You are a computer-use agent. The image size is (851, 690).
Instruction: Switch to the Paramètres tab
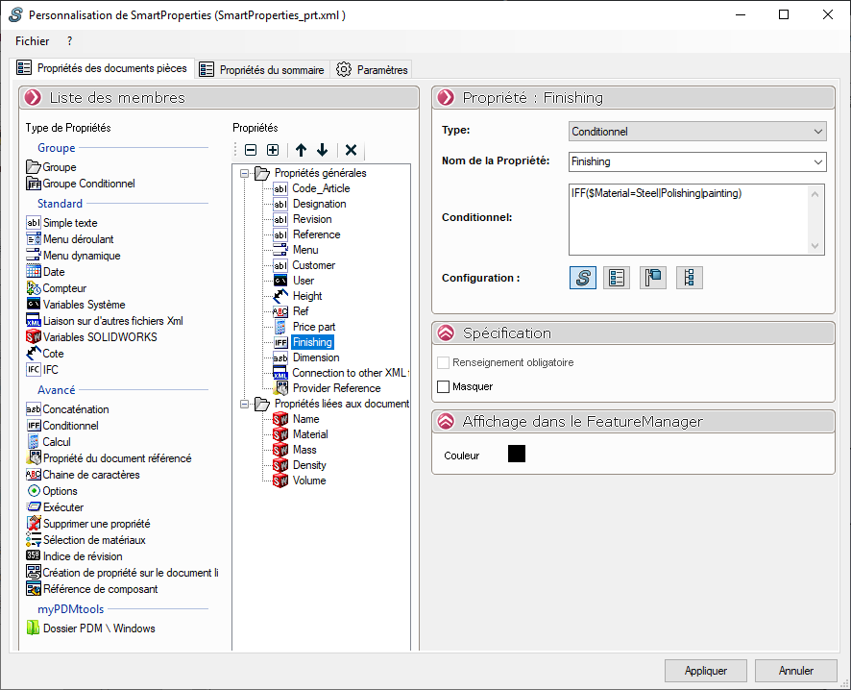tap(372, 69)
